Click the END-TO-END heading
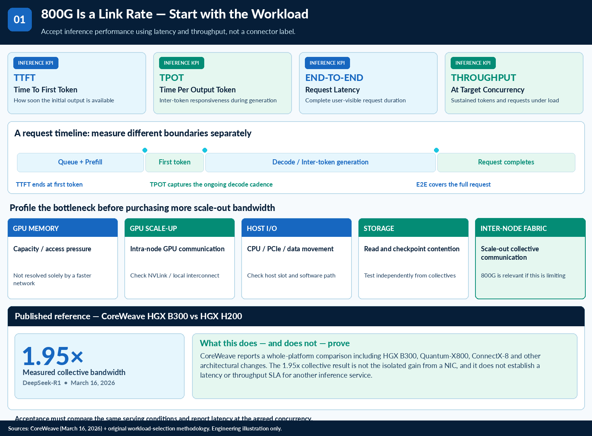Screen dimensions: 592x436 click(334, 78)
